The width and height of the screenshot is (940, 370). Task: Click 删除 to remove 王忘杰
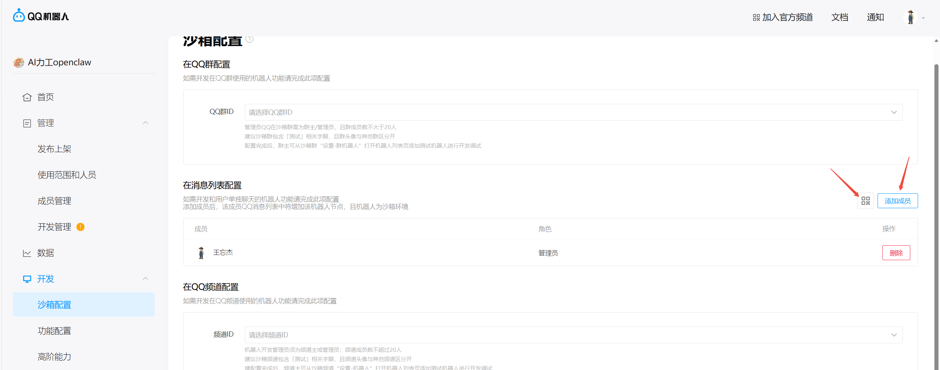point(896,252)
